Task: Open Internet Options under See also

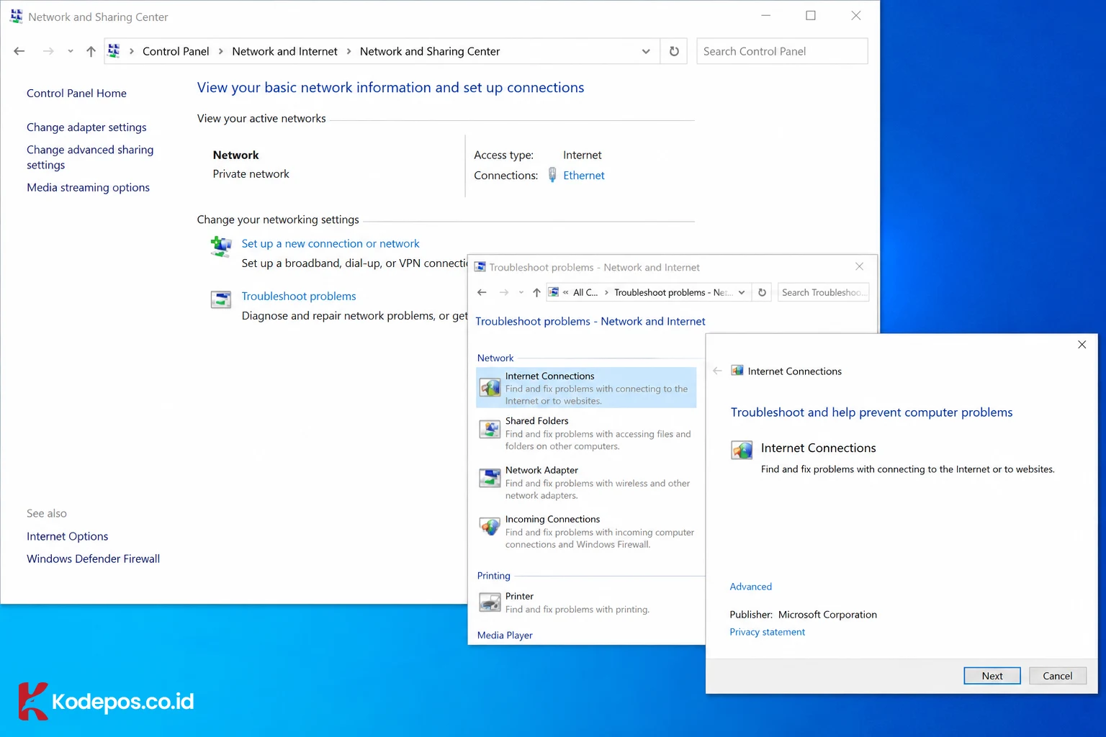Action: click(x=67, y=536)
